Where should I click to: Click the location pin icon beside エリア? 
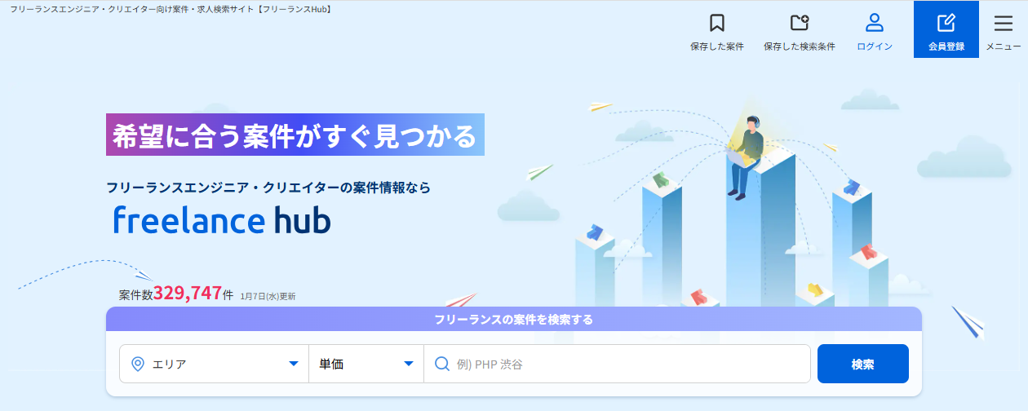point(138,364)
